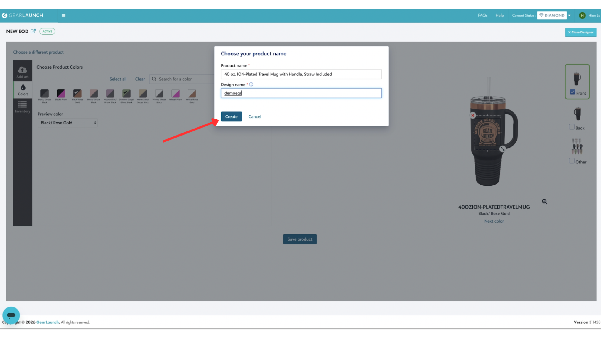Viewport: 601px width, 338px height.
Task: Click the magnifier zoom icon by the mug
Action: (x=544, y=202)
